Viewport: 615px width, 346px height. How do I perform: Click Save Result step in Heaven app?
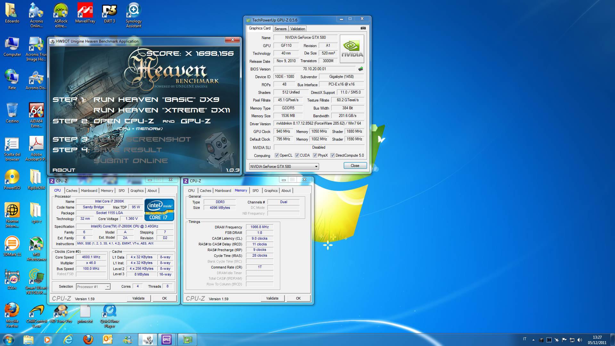(x=127, y=150)
